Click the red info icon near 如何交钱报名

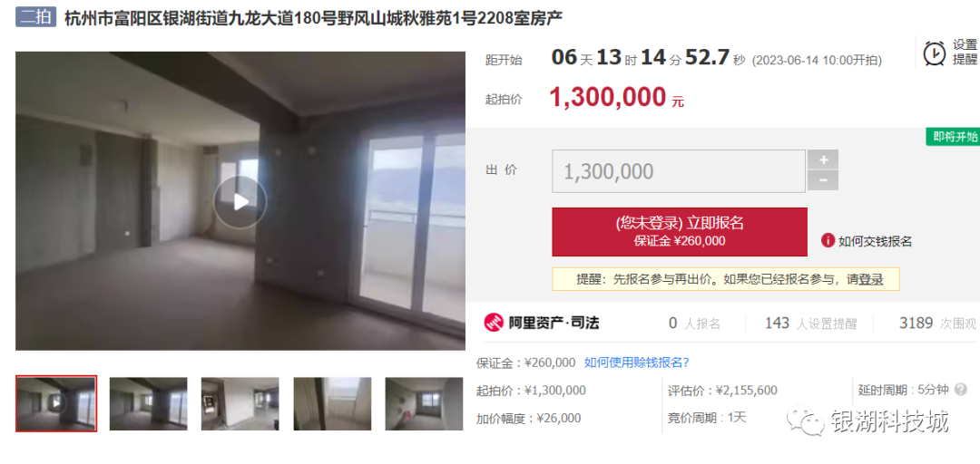coord(828,240)
